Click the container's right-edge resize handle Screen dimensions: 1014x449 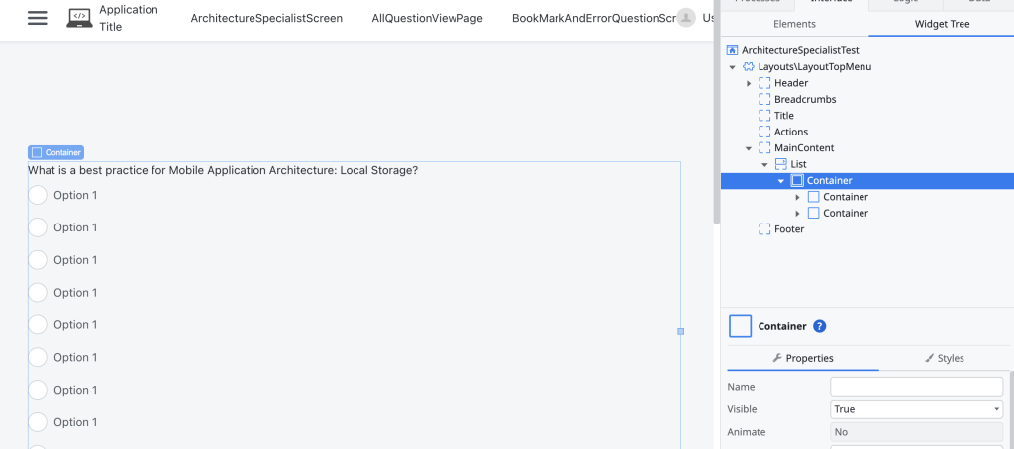pos(681,331)
